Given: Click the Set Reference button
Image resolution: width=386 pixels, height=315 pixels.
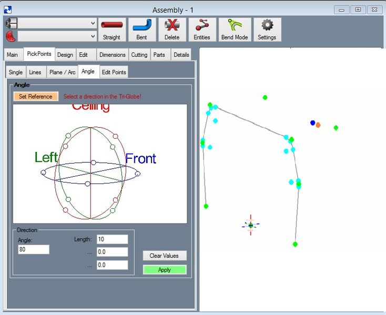Looking at the screenshot, I should [x=36, y=96].
